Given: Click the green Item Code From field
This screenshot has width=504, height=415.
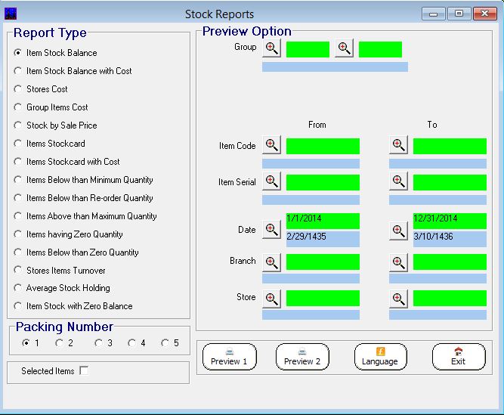Looking at the screenshot, I should tap(323, 146).
